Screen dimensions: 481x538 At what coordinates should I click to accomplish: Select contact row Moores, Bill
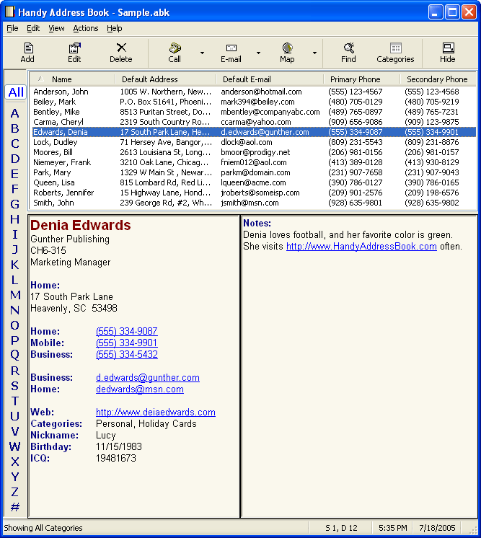pyautogui.click(x=254, y=152)
